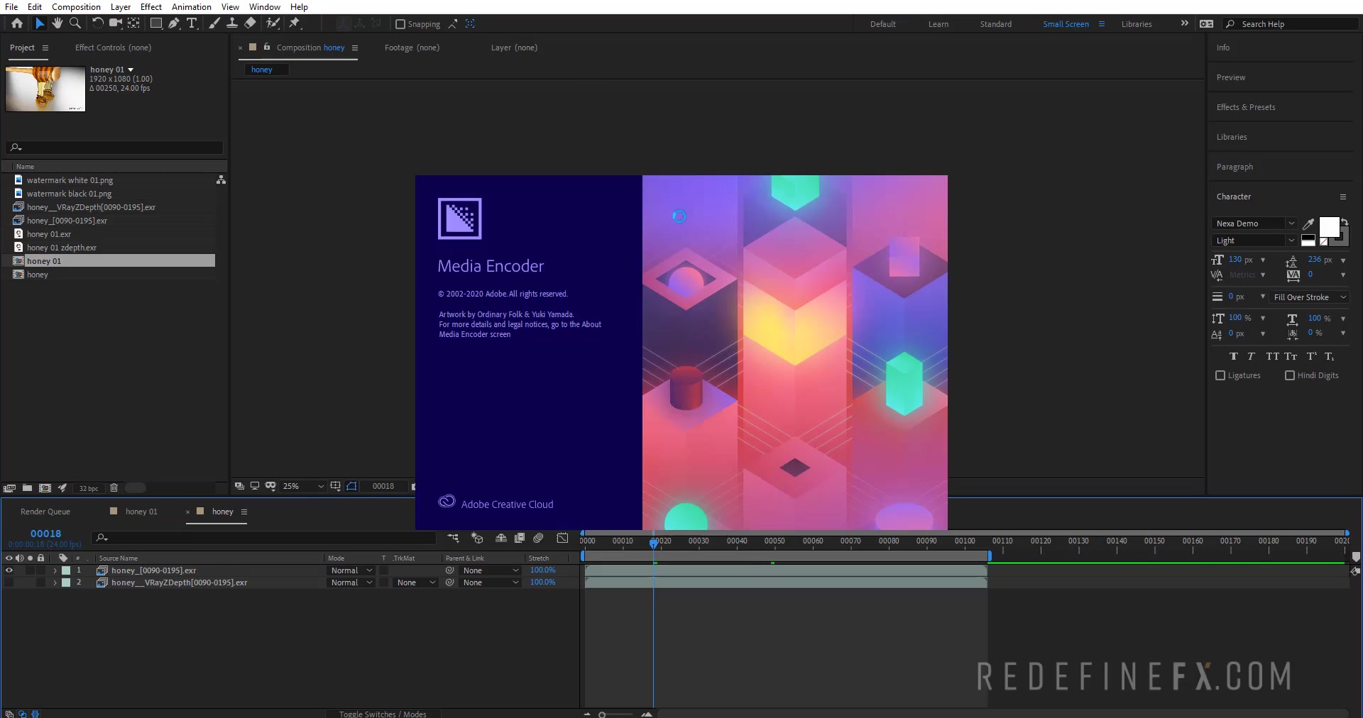Click the Home icon in the toolbar
The height and width of the screenshot is (718, 1363).
click(17, 23)
